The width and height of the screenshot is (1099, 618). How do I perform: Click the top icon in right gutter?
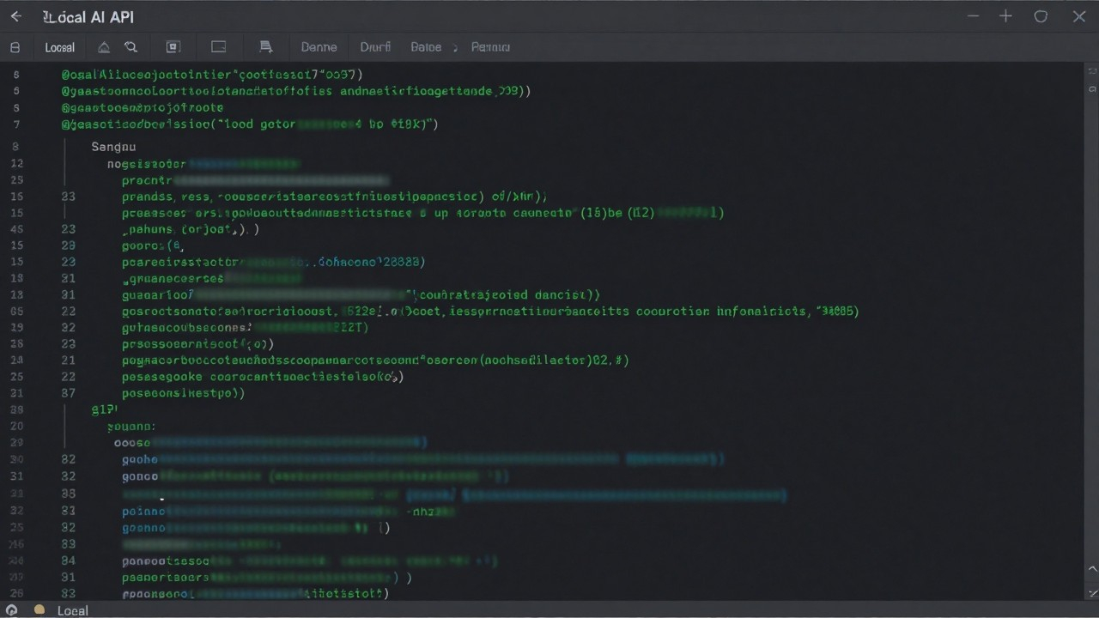coord(1091,70)
